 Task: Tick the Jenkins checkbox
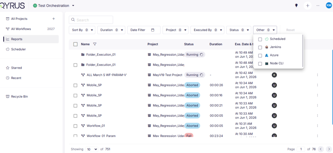(260, 48)
